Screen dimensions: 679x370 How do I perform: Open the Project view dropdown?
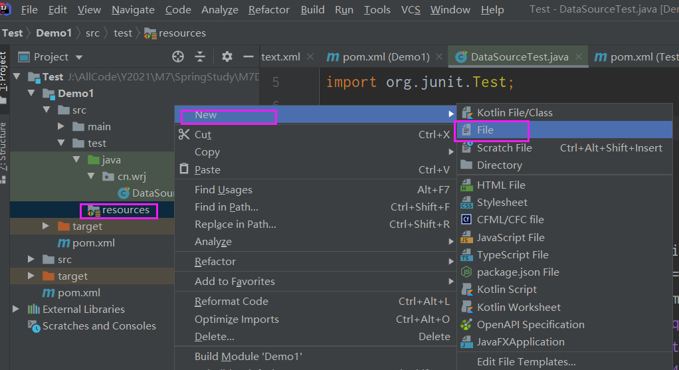[79, 56]
